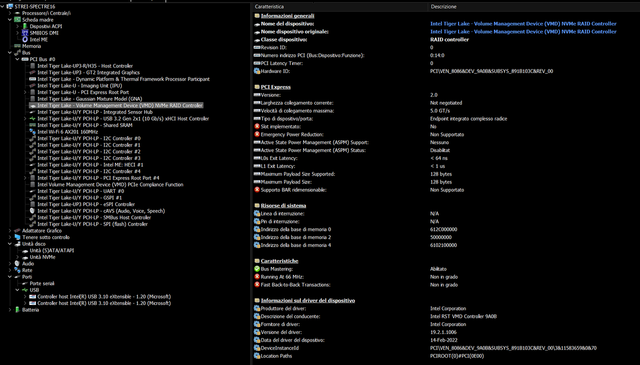The width and height of the screenshot is (640, 365).
Task: Open blue device name link in Nome del dispositivo row
Action: (x=523, y=23)
